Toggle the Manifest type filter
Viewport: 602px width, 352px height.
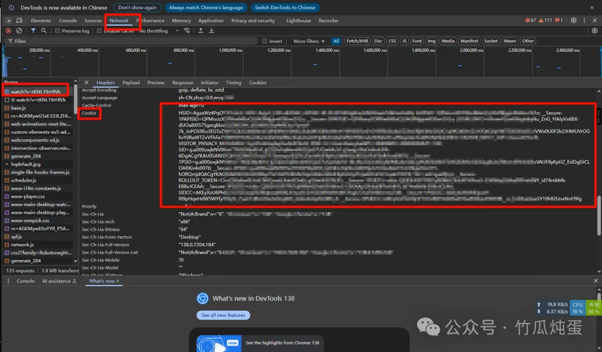coord(469,41)
